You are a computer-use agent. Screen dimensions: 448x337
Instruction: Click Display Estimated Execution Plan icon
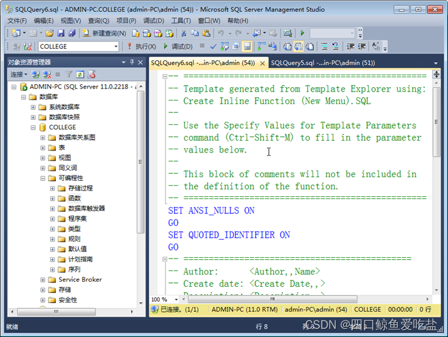click(x=224, y=46)
